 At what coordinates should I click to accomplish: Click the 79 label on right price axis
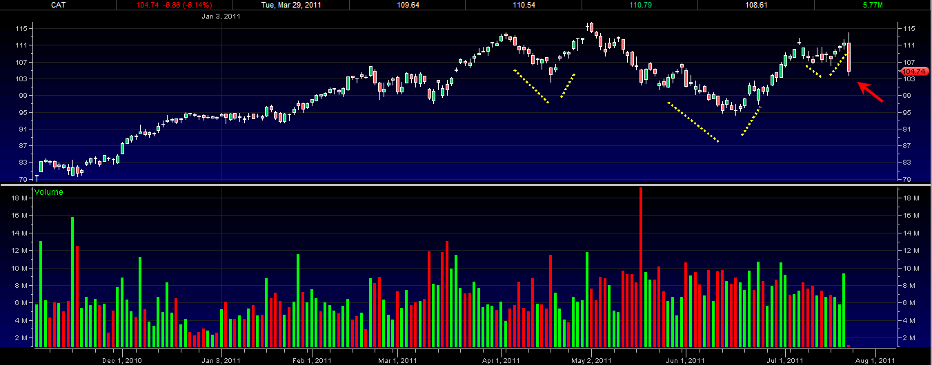pos(907,179)
